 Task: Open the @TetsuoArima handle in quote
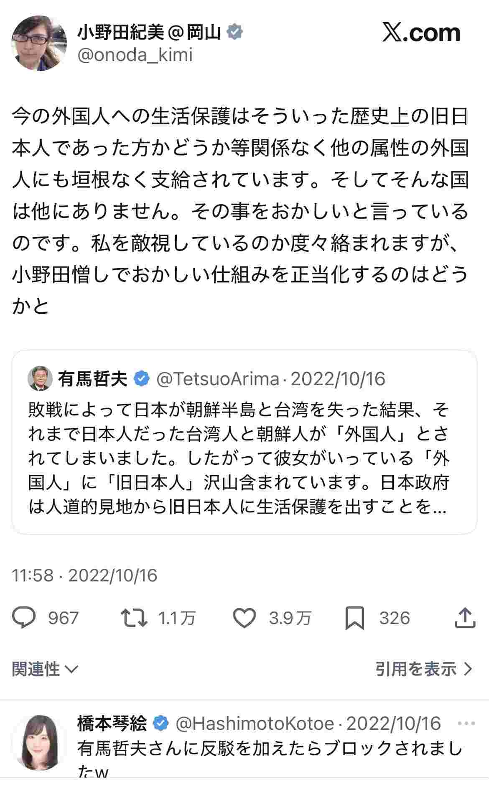[x=217, y=379]
